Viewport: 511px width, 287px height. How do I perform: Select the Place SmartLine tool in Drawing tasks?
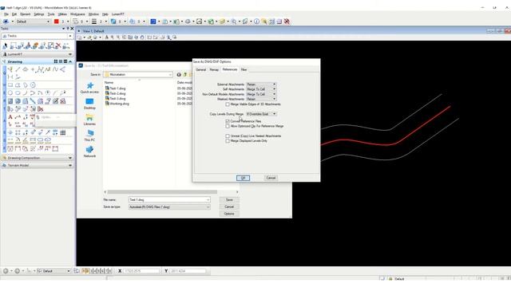click(x=10, y=69)
